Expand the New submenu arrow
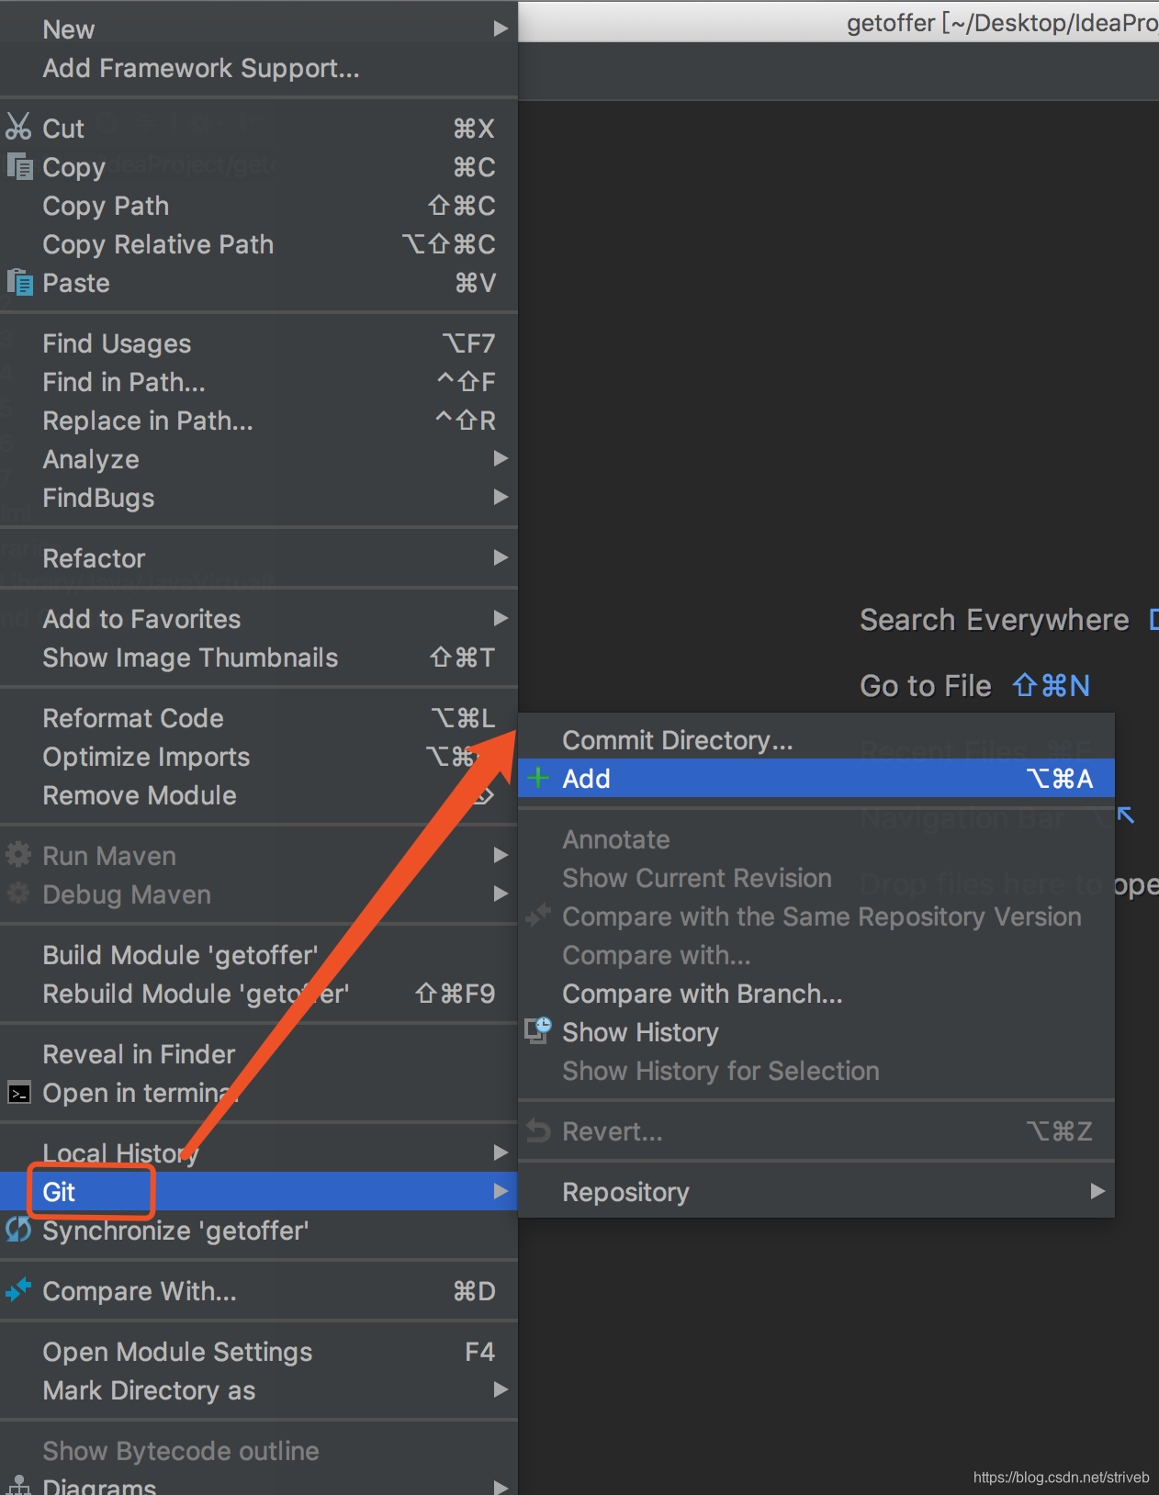Image resolution: width=1159 pixels, height=1495 pixels. click(501, 28)
